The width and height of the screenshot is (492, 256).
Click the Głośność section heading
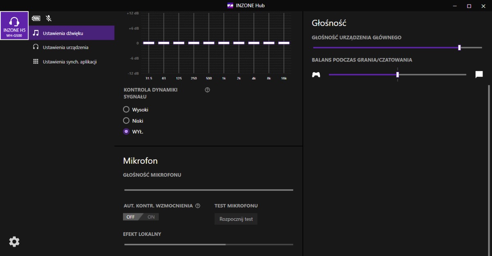click(329, 23)
